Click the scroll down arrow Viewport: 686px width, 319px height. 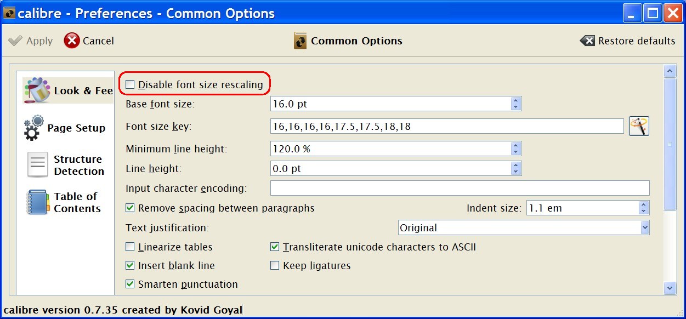coord(670,287)
